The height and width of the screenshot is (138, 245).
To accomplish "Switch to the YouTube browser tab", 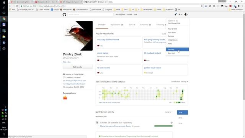I will point(46,2).
